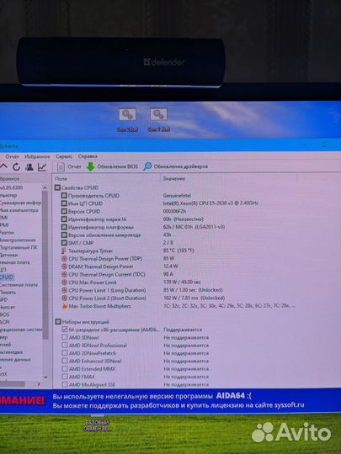Click icon beside Версия обновления микрокода
Viewport: 341px width, 454px height.
tap(64, 235)
